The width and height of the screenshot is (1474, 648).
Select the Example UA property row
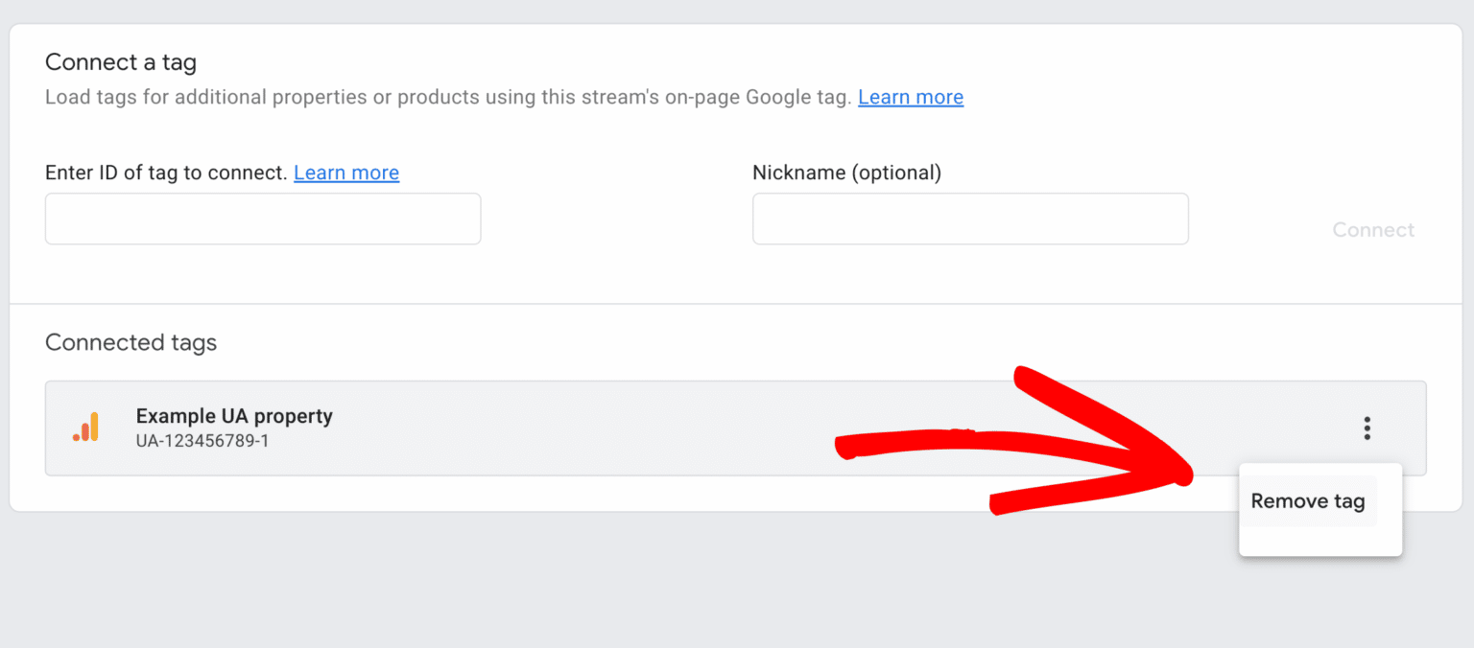[x=576, y=428]
